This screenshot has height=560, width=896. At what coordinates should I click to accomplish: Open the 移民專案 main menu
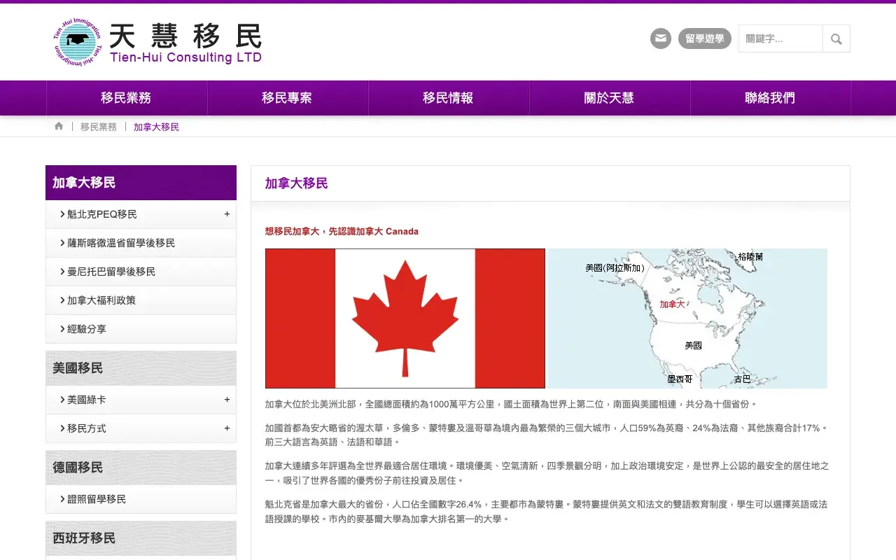pyautogui.click(x=288, y=98)
